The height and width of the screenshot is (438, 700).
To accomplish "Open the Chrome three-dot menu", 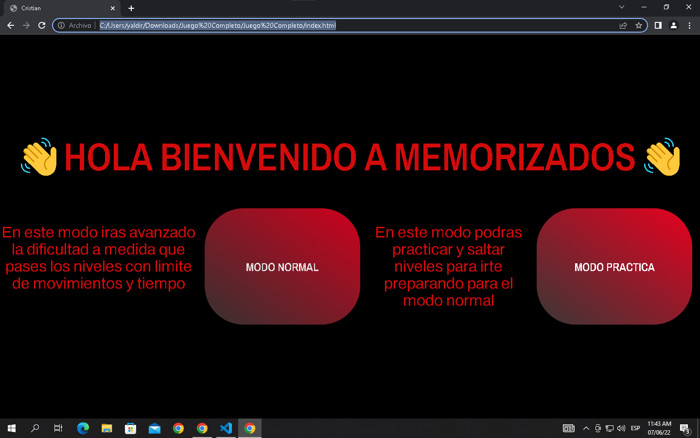I will [689, 25].
